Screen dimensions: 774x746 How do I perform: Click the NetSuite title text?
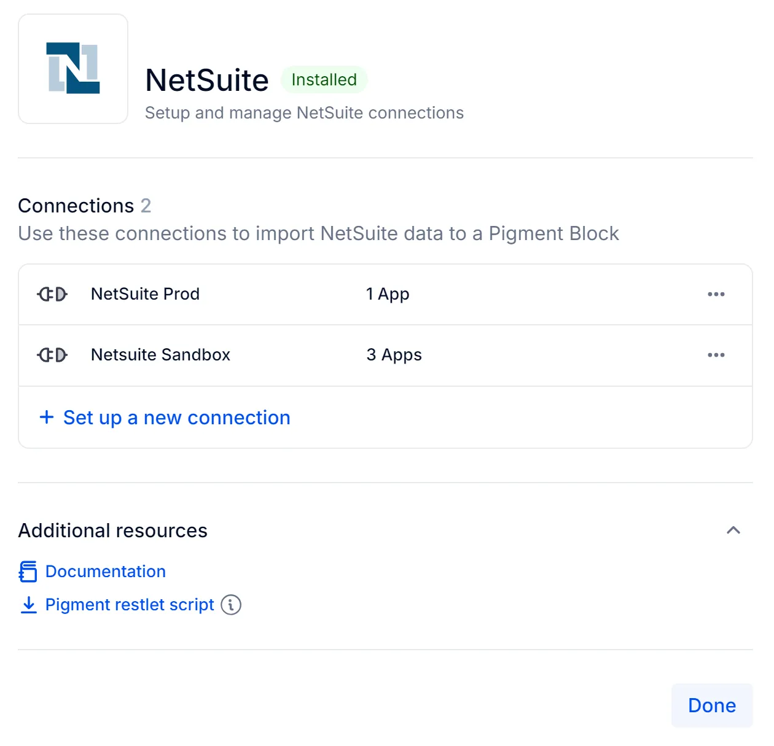click(x=207, y=80)
